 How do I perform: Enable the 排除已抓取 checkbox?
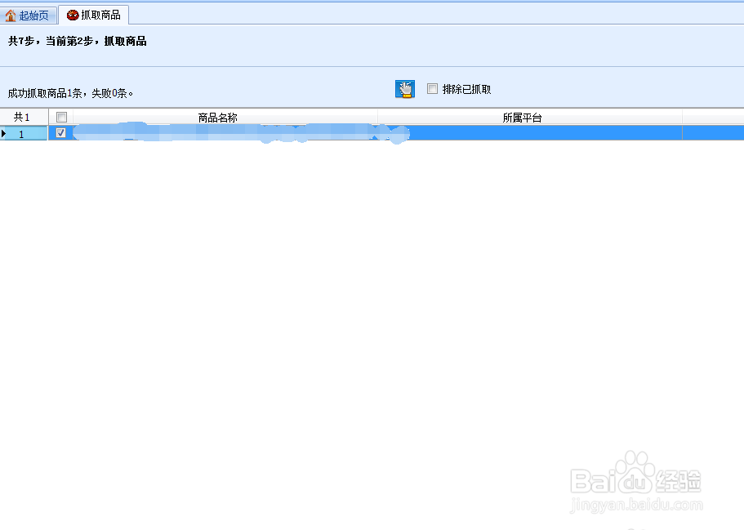coord(432,89)
